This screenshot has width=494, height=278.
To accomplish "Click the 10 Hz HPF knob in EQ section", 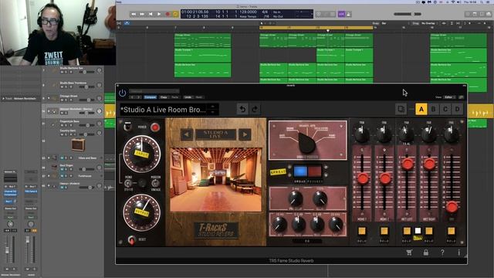I will point(279,225).
